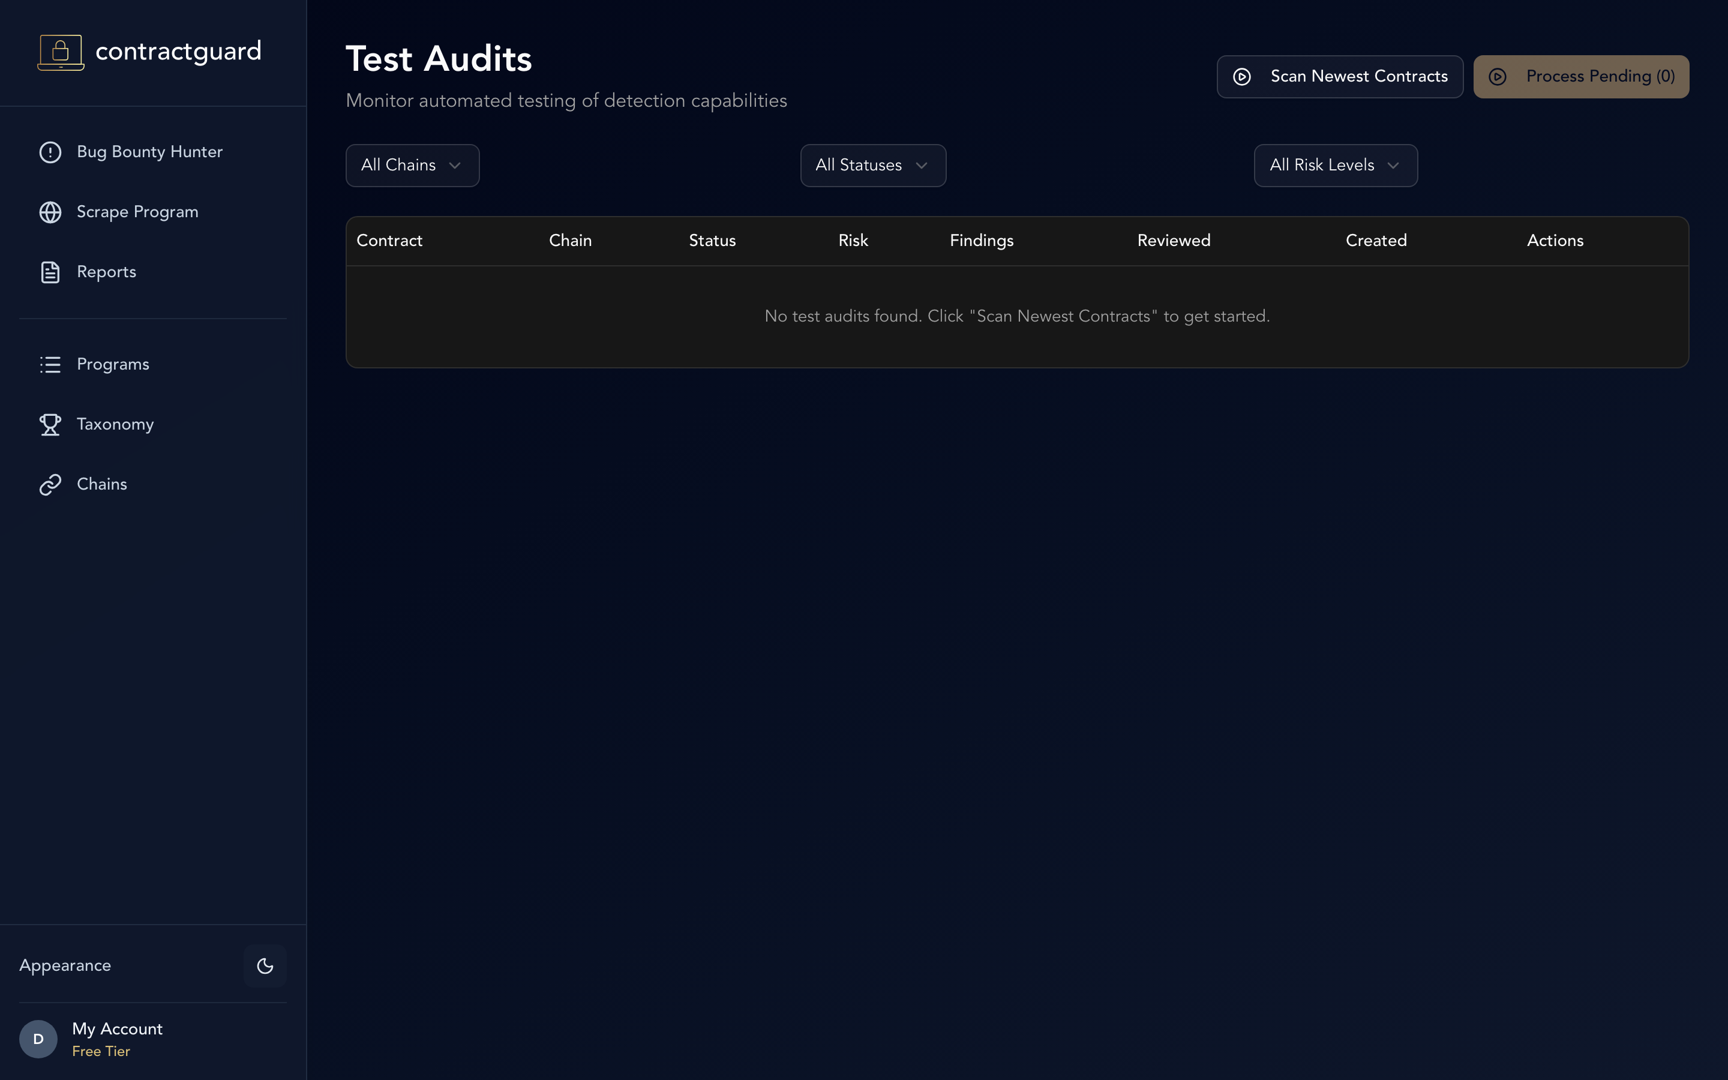Click the Appearance label
The image size is (1728, 1080).
pos(65,966)
